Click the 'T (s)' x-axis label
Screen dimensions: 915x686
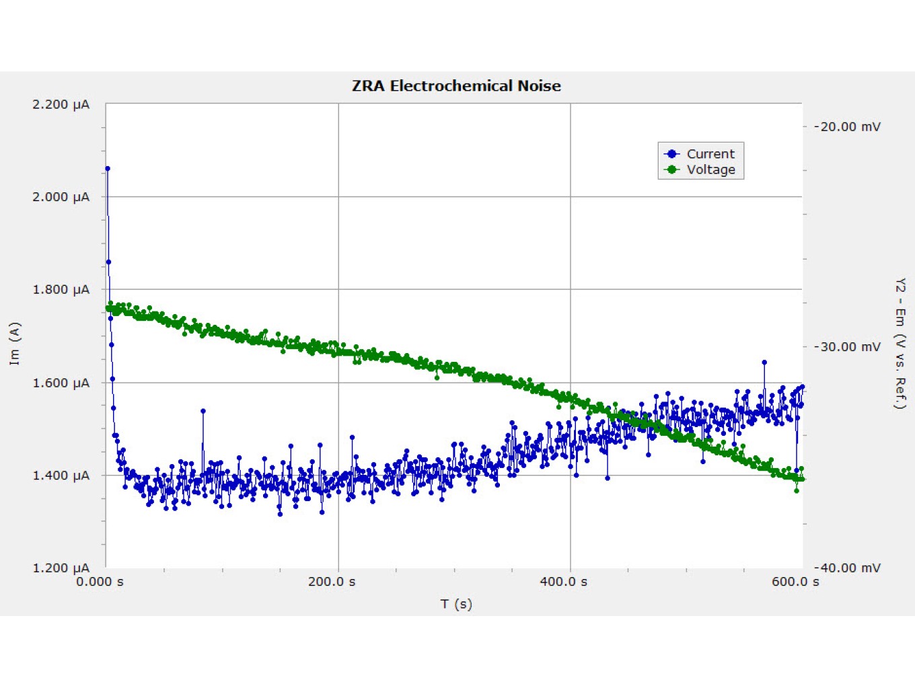click(456, 604)
